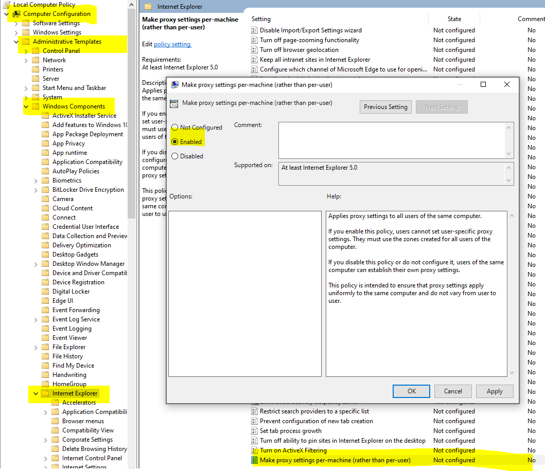Click the BitLocker Drive Encryption folder icon
The width and height of the screenshot is (545, 471).
point(45,190)
